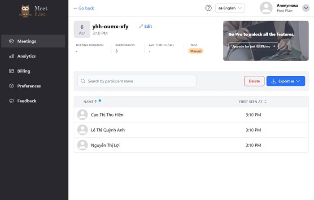The image size is (314, 200).
Task: Click the Go Pro promotional banner image
Action: [x=266, y=41]
